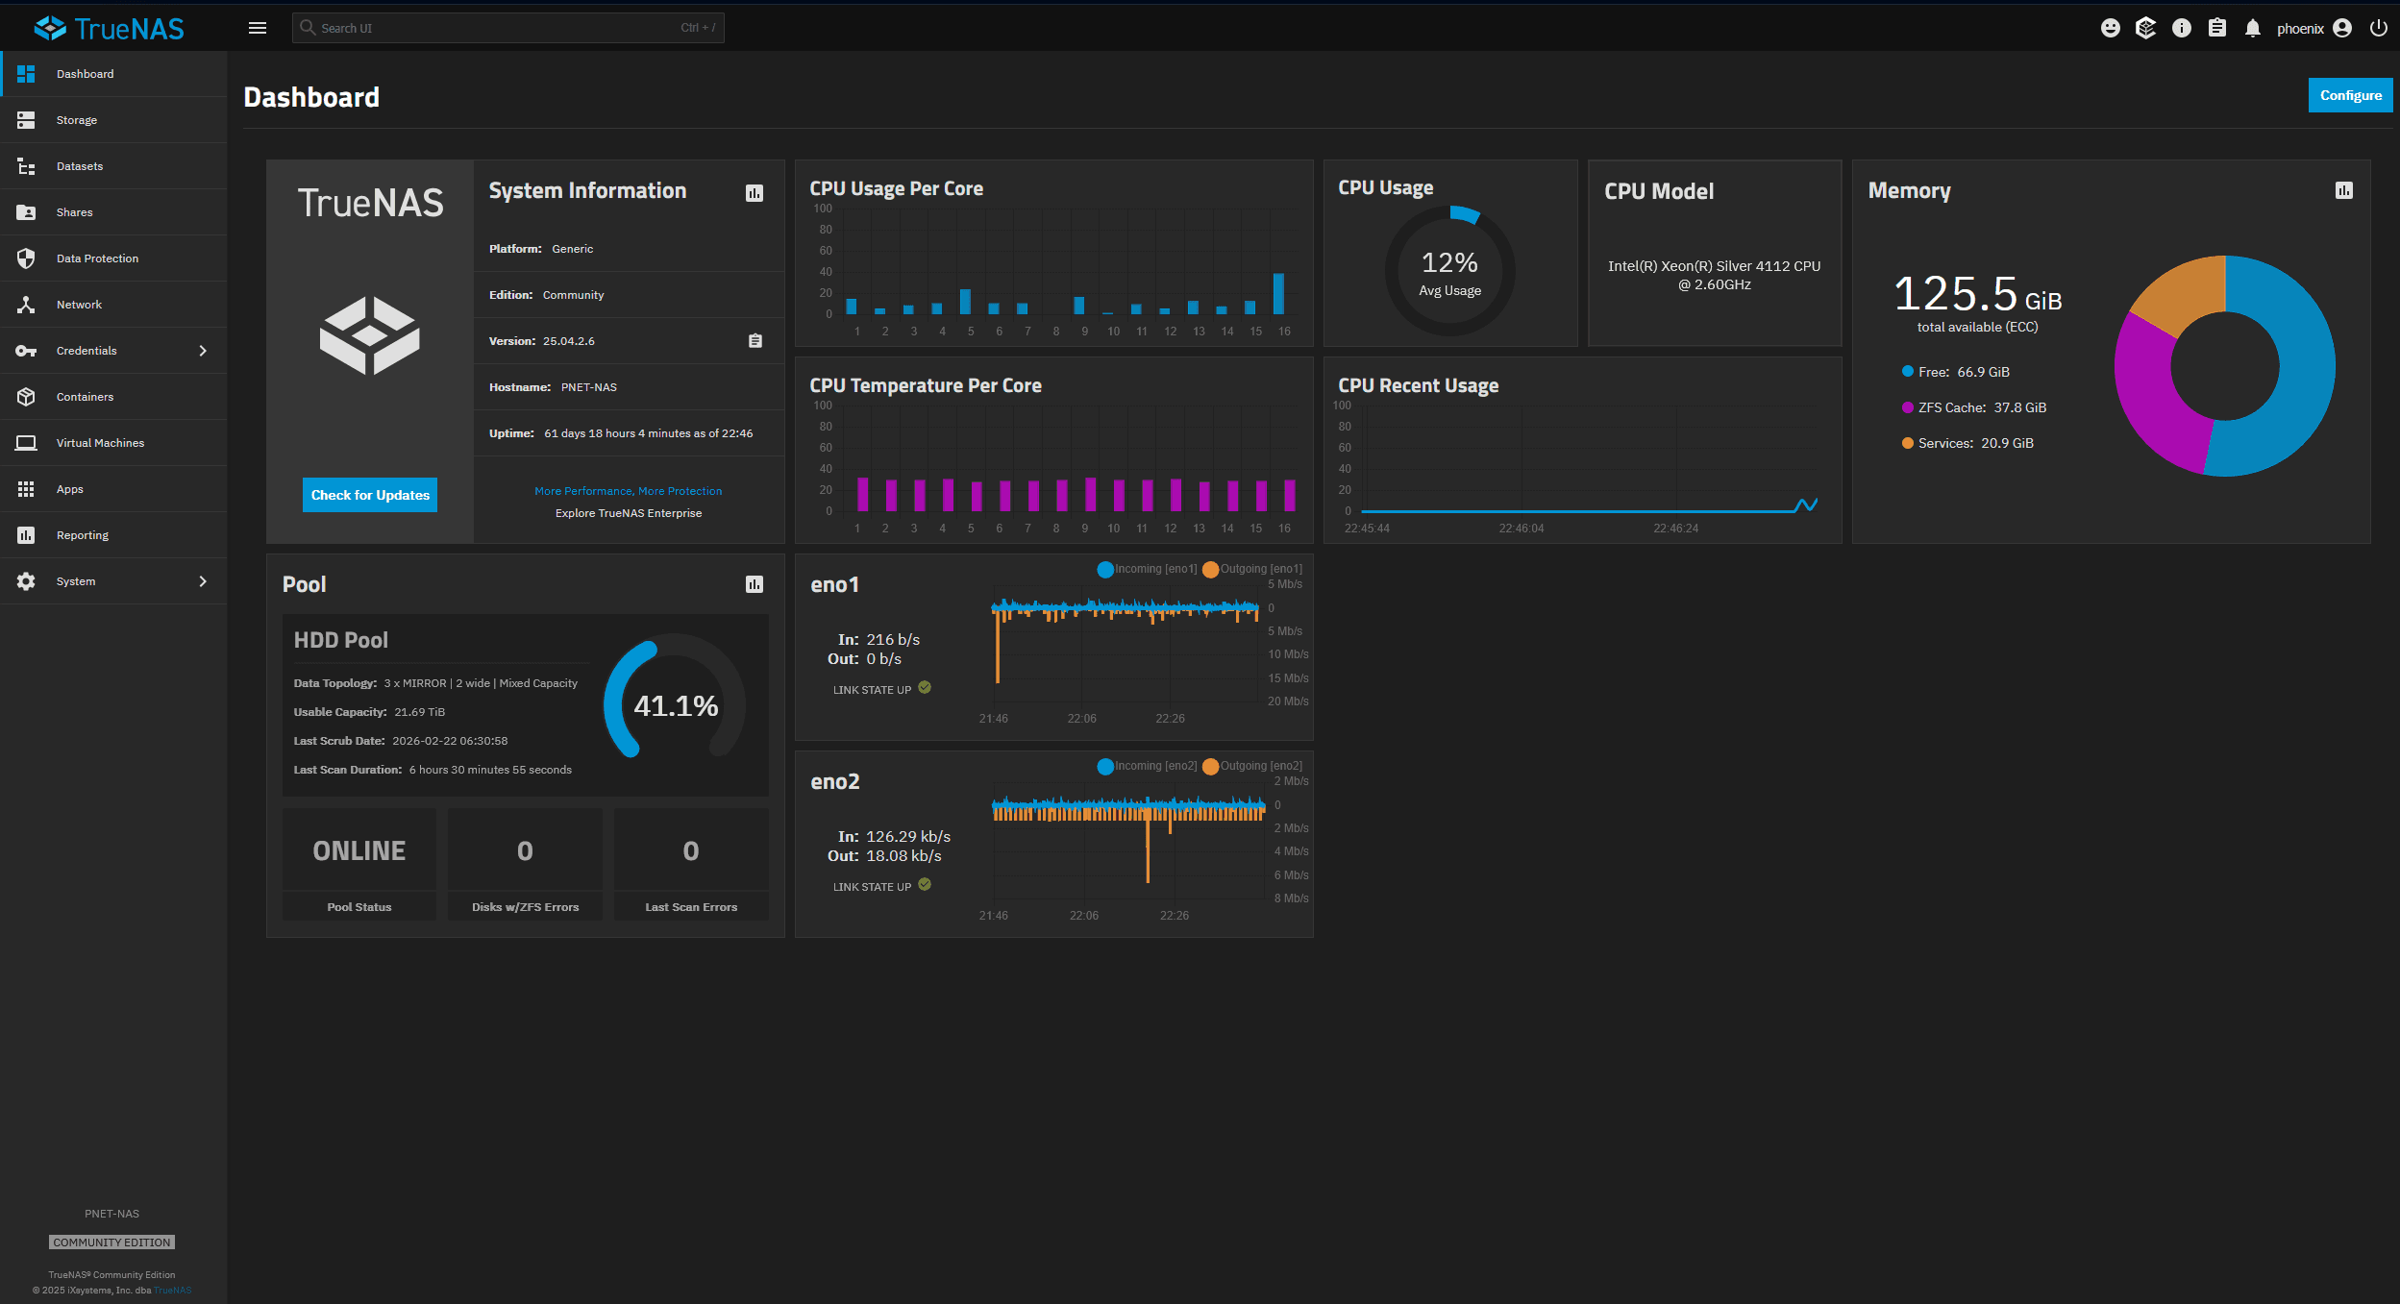
Task: Open the Jobs clipboard icon in the header
Action: [2217, 27]
